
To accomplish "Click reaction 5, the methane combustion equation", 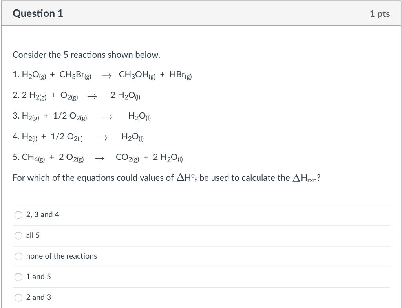I will click(x=98, y=158).
